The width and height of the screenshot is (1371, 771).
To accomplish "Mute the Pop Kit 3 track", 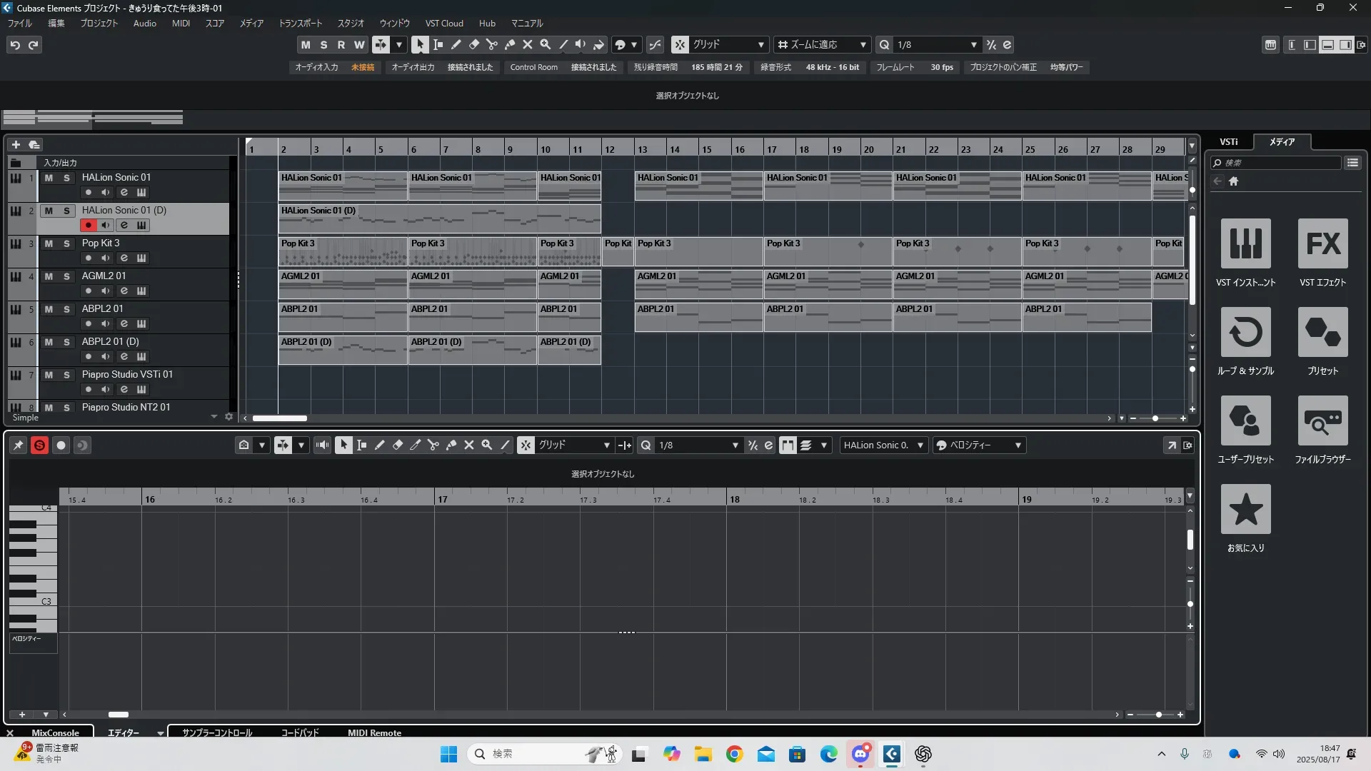I will click(x=49, y=243).
